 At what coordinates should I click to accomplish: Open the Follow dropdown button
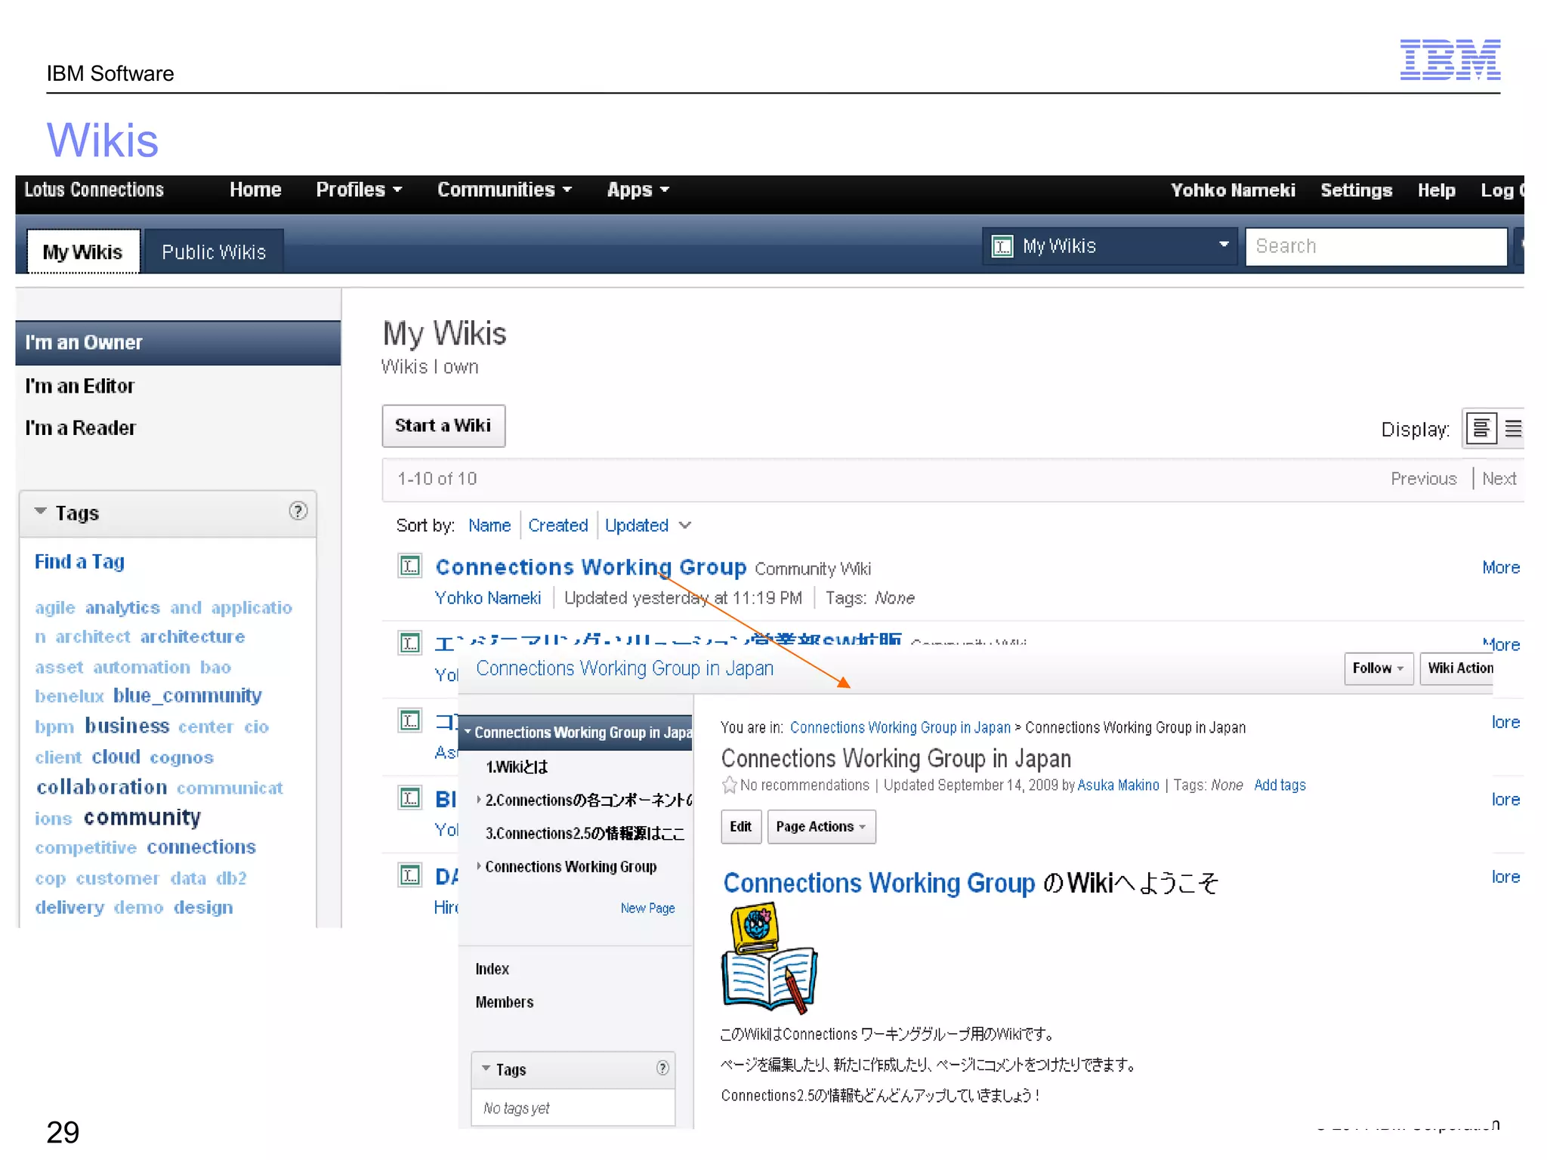click(x=1379, y=668)
